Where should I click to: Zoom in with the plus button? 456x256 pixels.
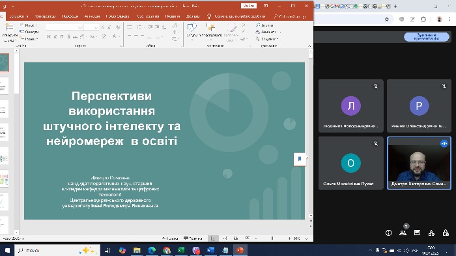coord(289,238)
